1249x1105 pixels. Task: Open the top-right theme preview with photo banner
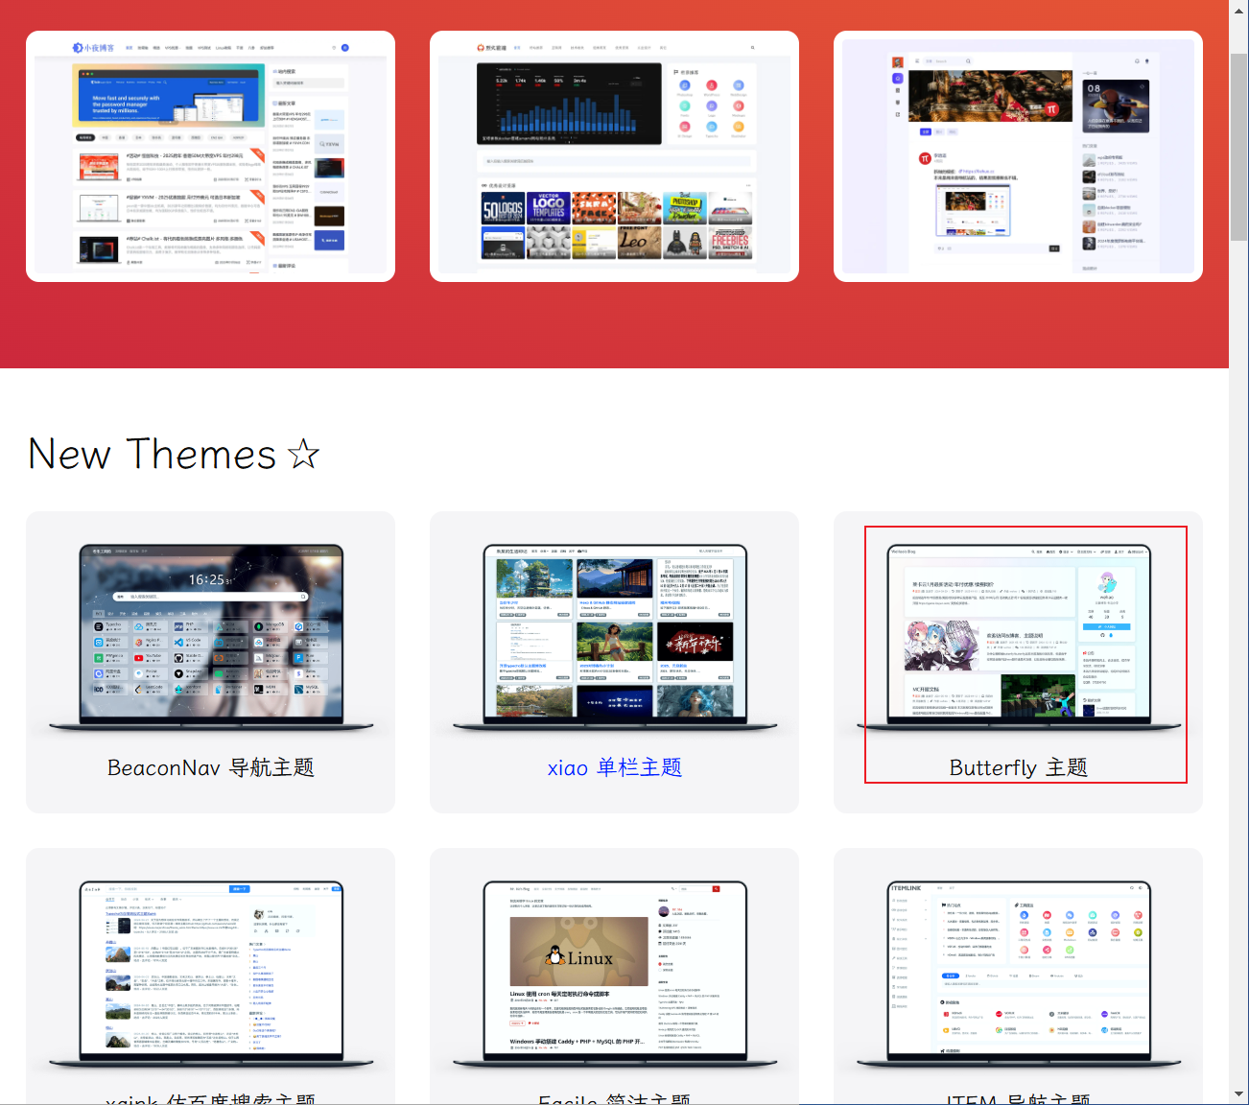coord(1018,156)
